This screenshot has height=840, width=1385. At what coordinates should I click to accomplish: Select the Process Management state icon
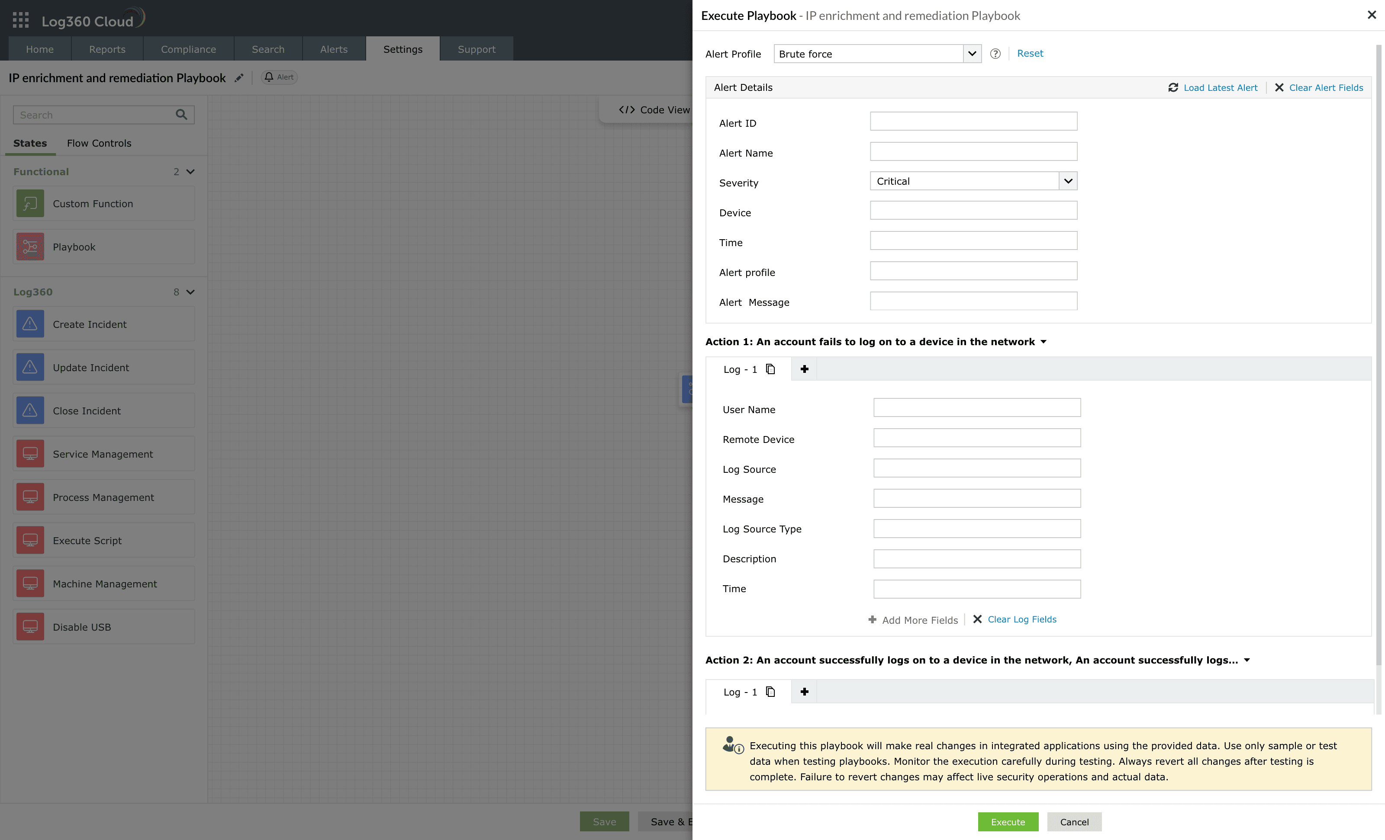point(30,497)
